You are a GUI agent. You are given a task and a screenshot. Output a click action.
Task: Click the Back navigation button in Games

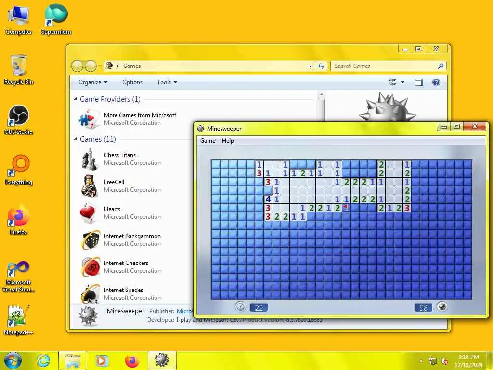coord(77,66)
